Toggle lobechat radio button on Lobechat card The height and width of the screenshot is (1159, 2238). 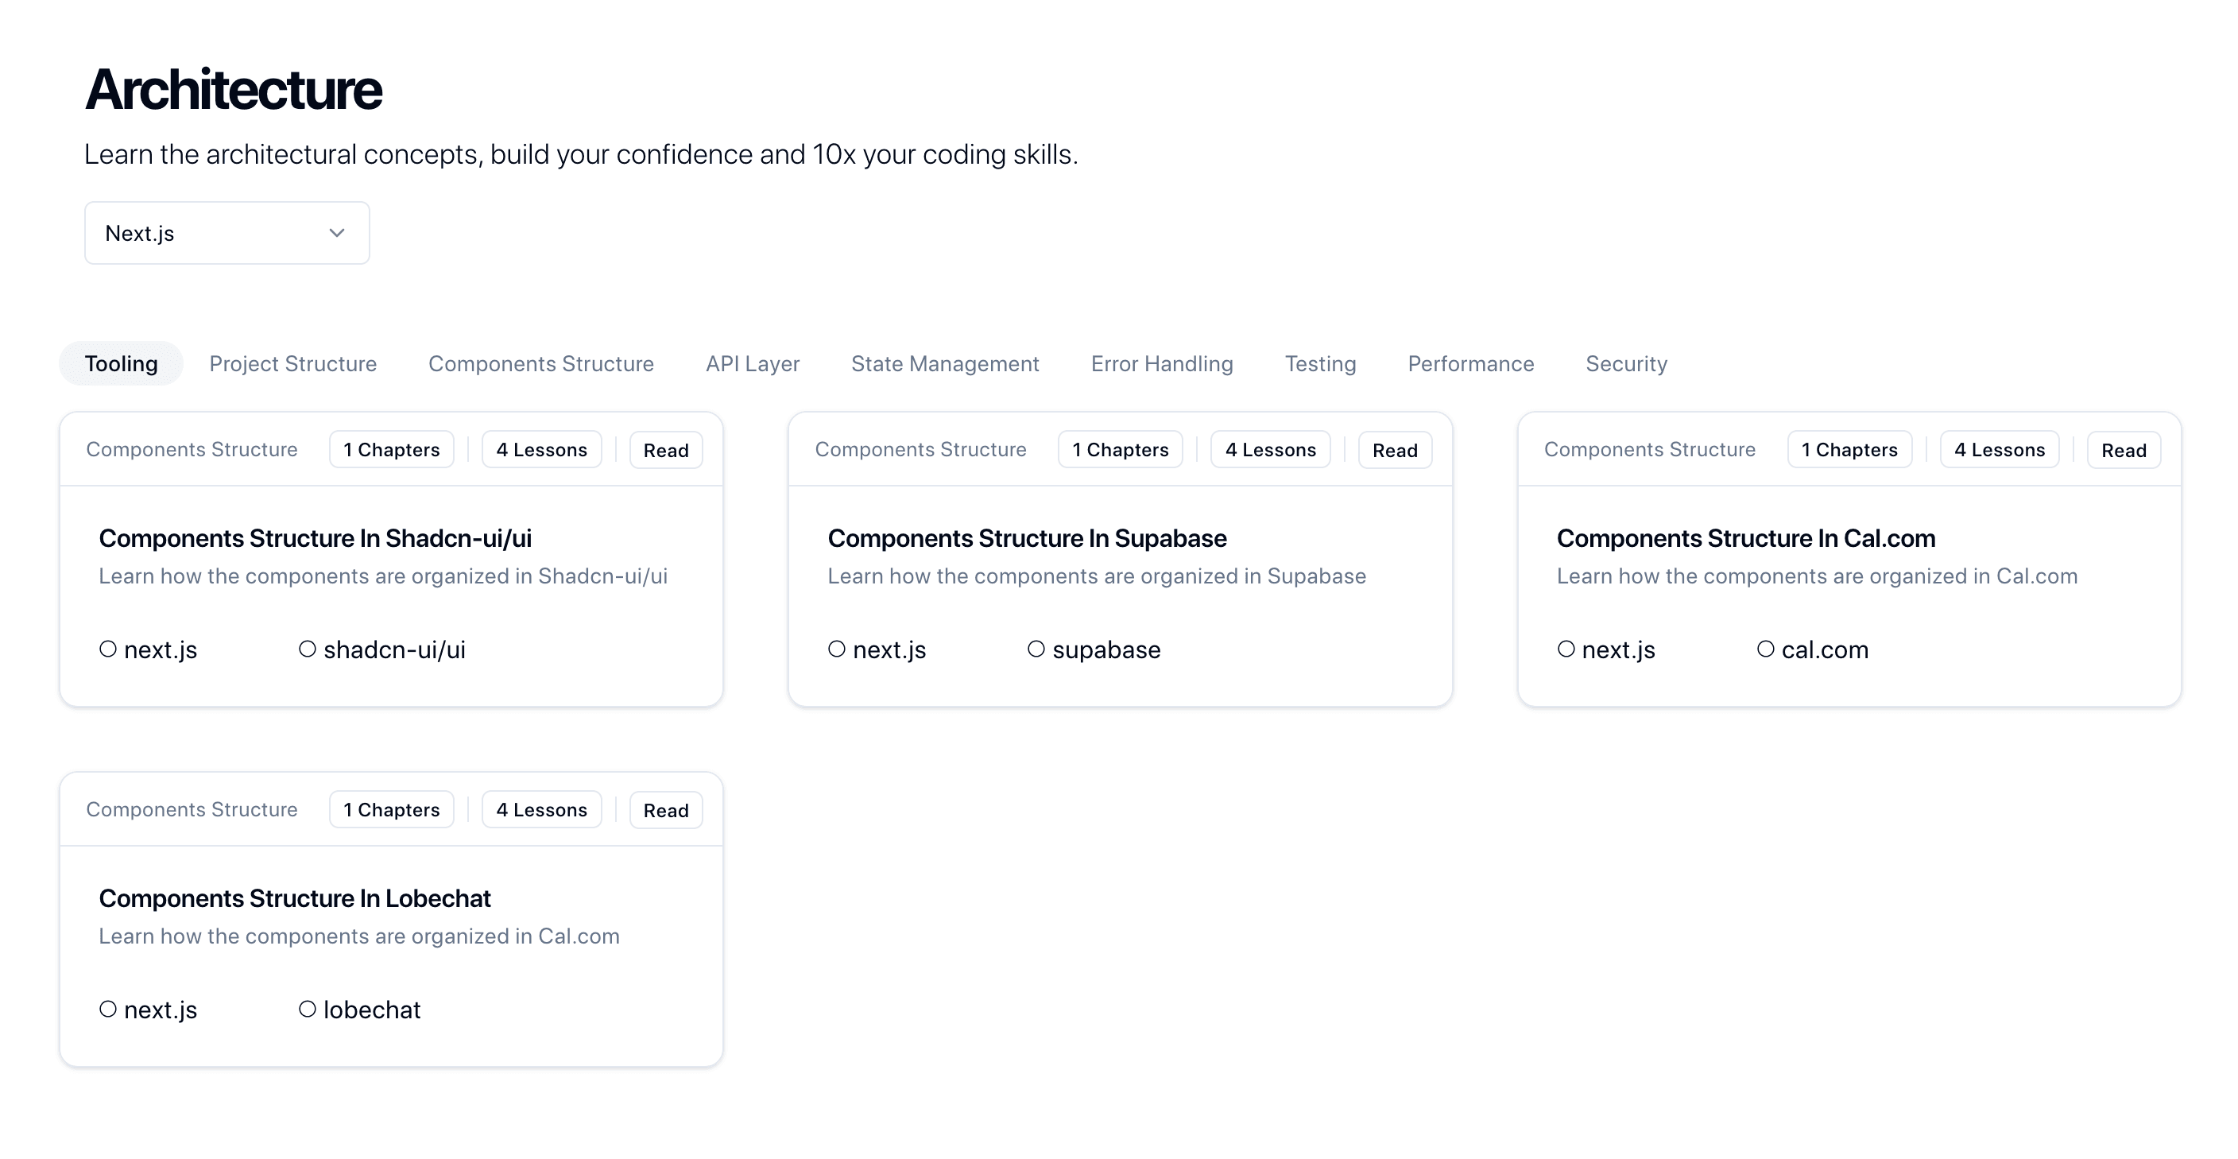pos(308,1010)
